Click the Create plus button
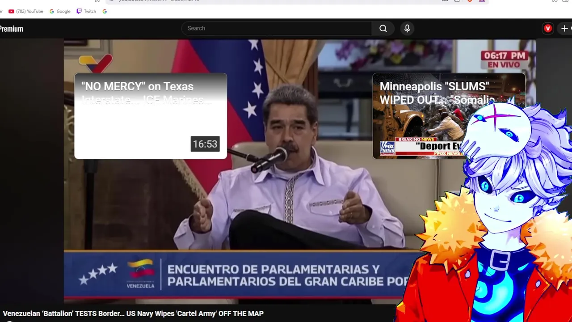 tap(565, 28)
